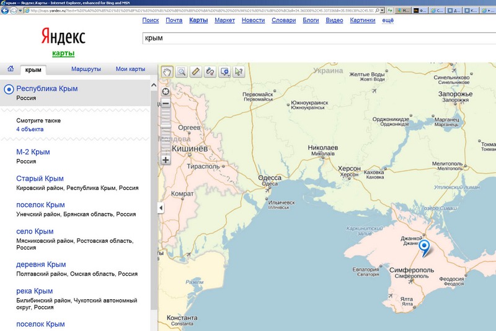Open поселок Крым in Брянская область
496x331 pixels.
click(x=40, y=204)
